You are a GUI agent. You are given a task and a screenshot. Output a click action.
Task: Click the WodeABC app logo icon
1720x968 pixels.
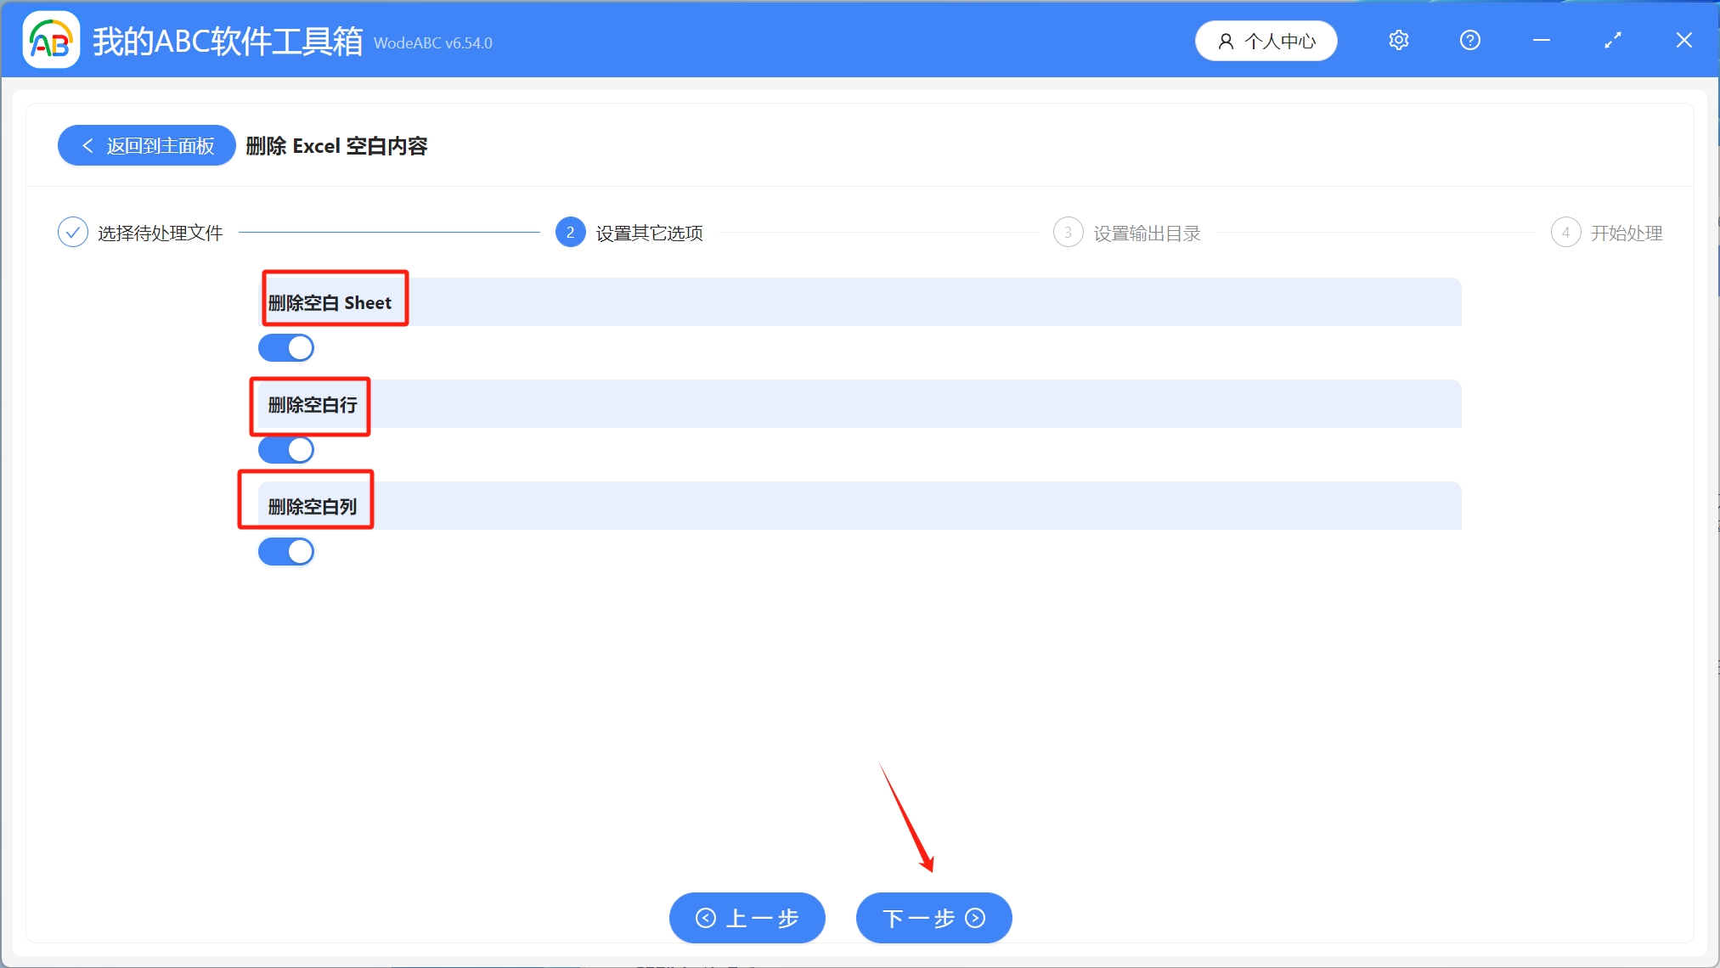51,40
